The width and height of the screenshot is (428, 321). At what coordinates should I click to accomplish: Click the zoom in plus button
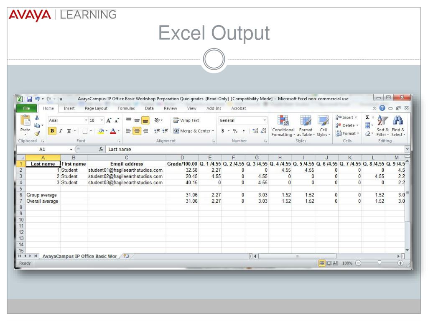(400, 263)
